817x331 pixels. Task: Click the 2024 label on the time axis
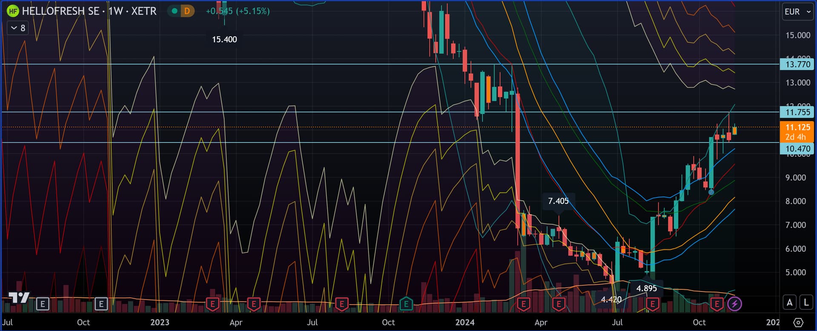click(x=465, y=322)
